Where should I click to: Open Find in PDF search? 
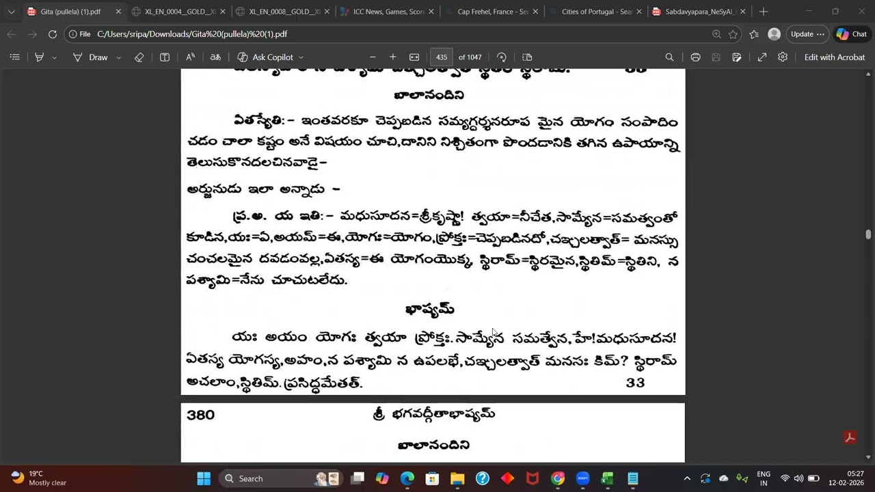tap(669, 57)
